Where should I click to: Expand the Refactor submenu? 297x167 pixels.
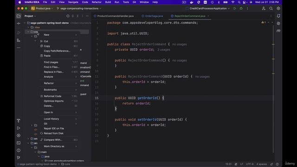point(59,83)
